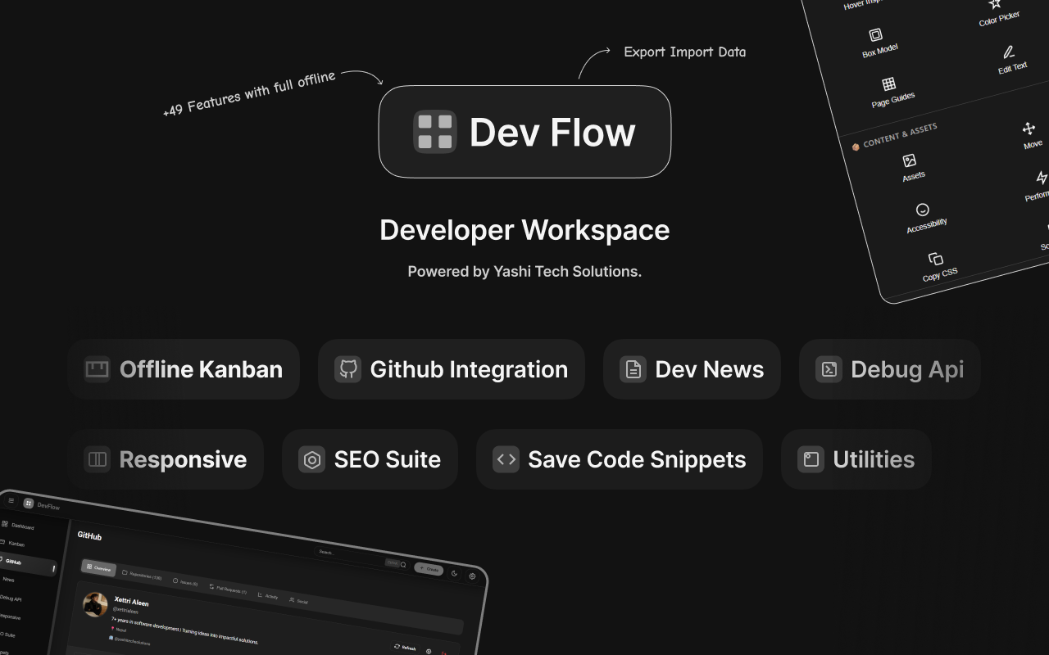Viewport: 1049px width, 655px height.
Task: Open the hamburger menu in DevFlow window
Action: click(11, 500)
